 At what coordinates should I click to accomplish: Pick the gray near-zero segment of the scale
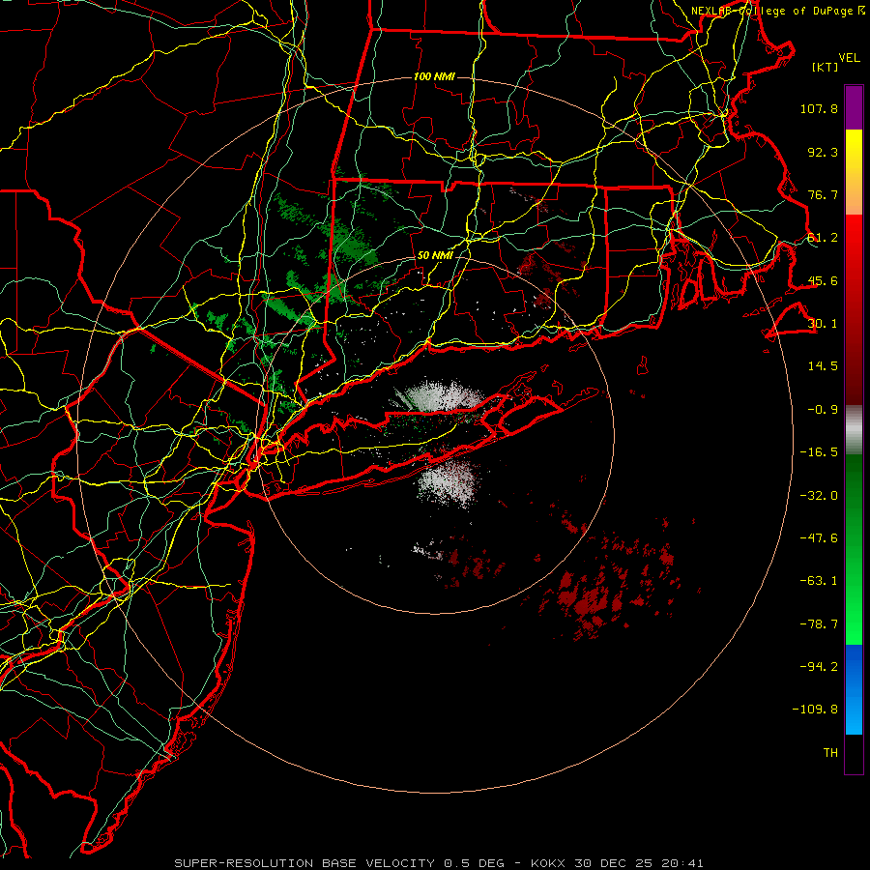click(854, 430)
